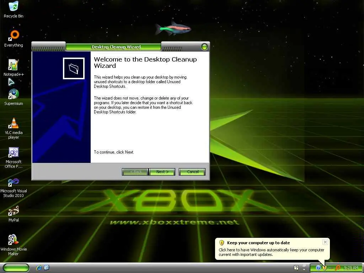The image size is (364, 273).
Task: Click the paragraph starting 'The wizard does not move'
Action: point(143,105)
